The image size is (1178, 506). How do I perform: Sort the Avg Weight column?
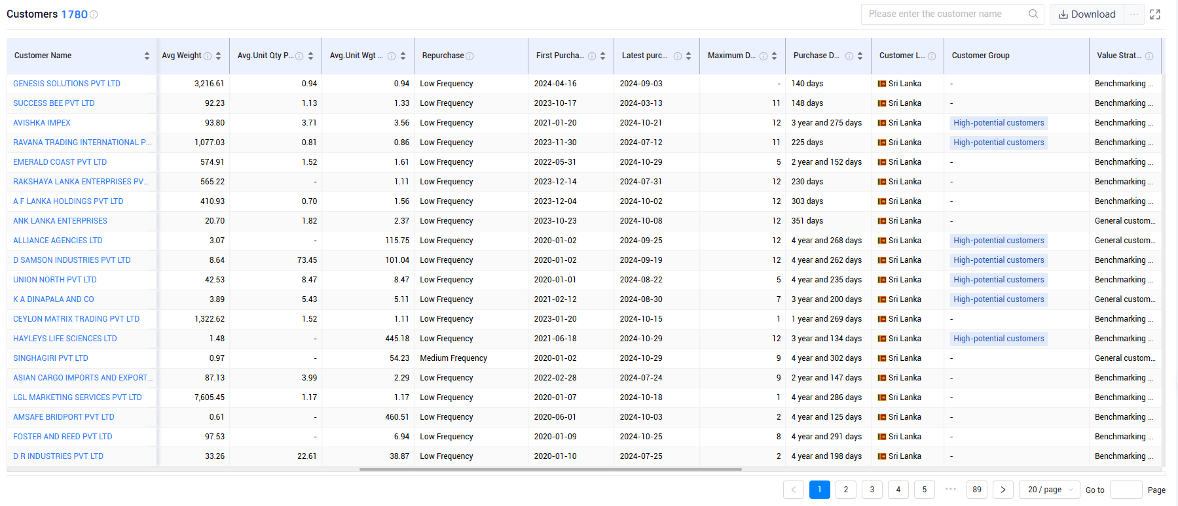point(218,56)
